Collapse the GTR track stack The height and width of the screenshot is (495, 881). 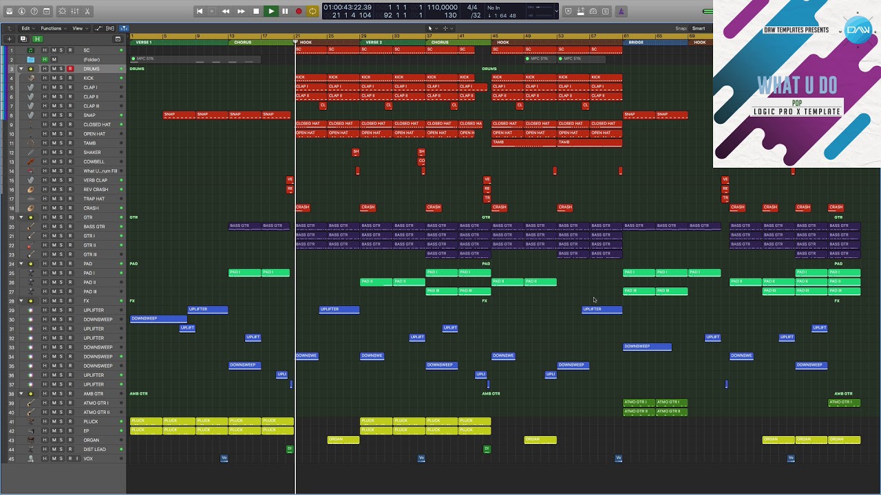[21, 217]
